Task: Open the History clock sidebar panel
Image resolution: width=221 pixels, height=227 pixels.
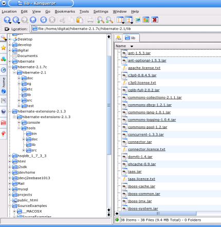Action: (4, 70)
